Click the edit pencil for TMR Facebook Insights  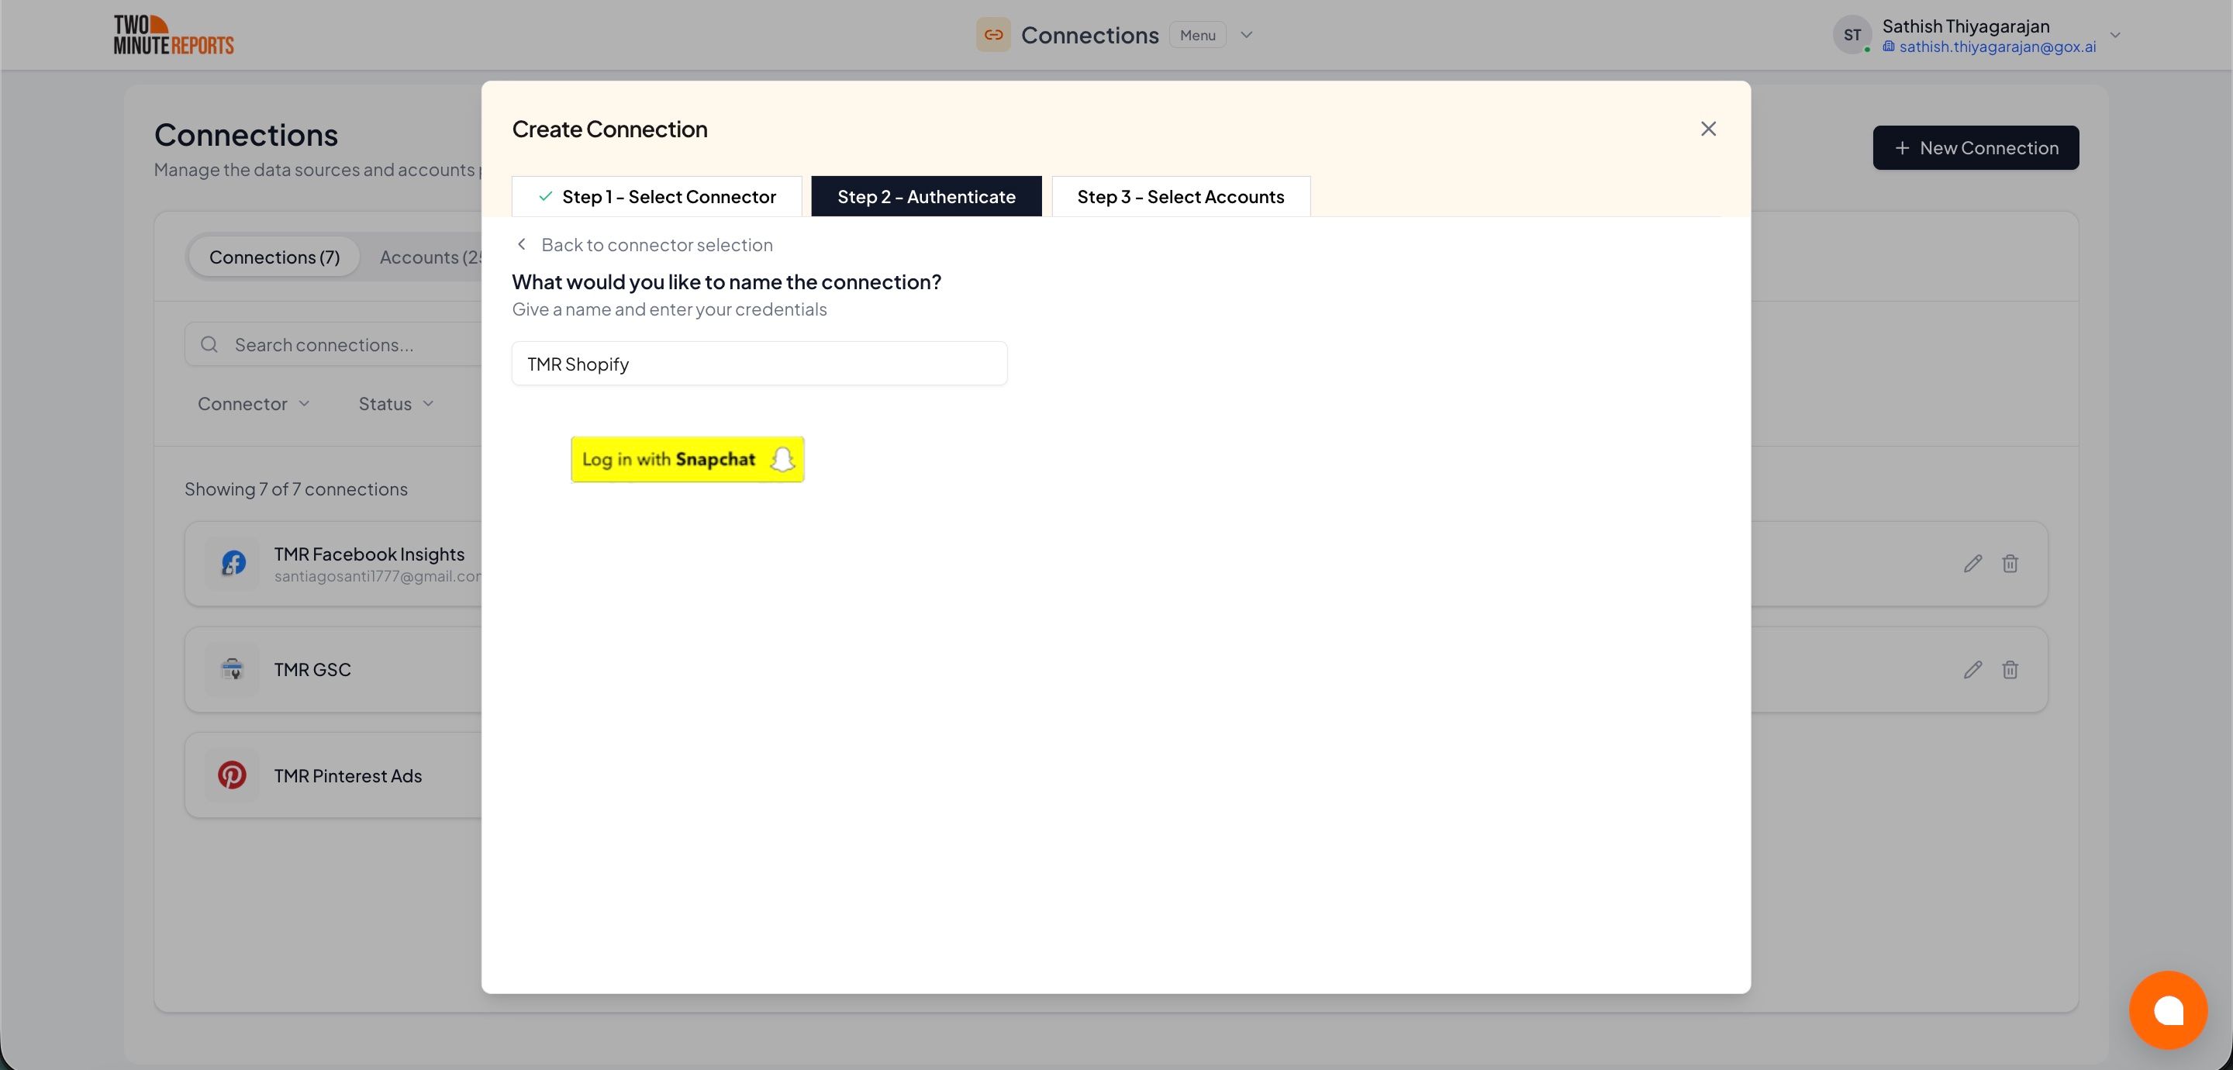point(1972,564)
